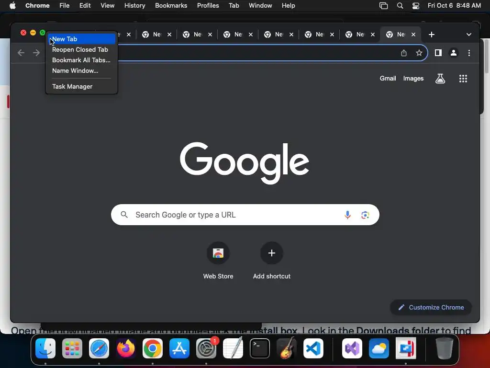Select New Tab in context menu

(x=81, y=39)
